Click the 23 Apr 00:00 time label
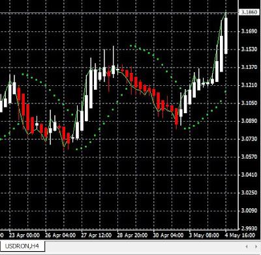 (x=24, y=235)
